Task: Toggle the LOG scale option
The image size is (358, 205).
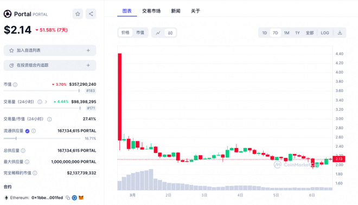Action: [x=325, y=33]
